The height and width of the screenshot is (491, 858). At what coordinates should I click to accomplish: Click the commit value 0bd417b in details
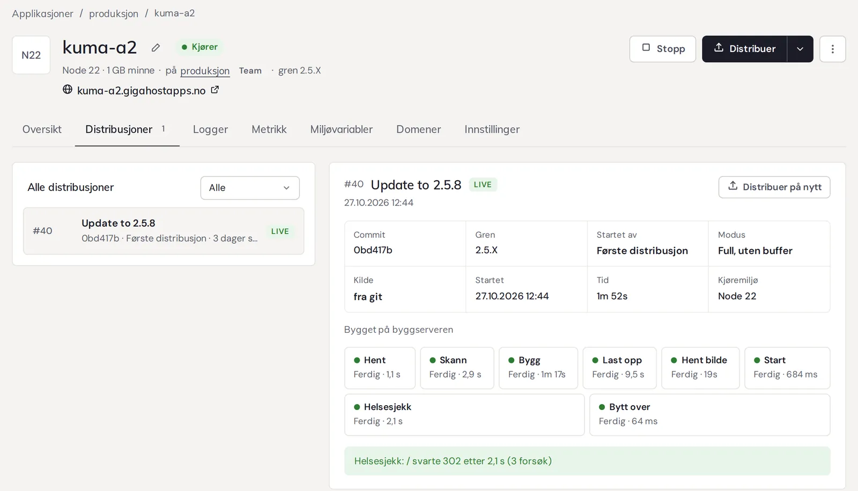click(373, 250)
